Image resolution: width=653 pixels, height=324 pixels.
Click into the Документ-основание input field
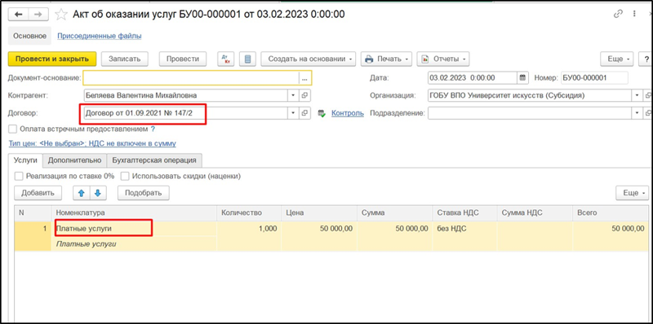[191, 78]
